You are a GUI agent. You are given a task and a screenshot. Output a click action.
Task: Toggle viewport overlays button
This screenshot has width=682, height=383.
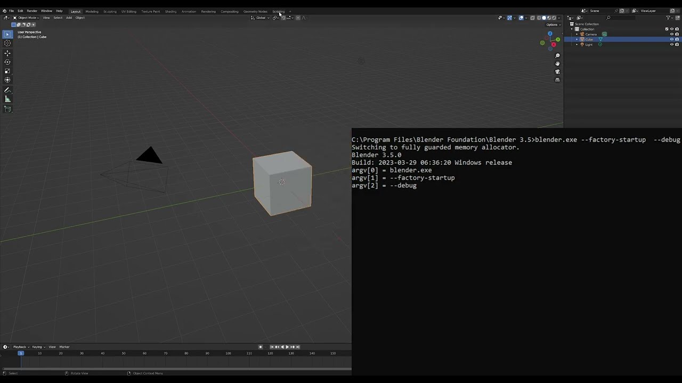521,18
